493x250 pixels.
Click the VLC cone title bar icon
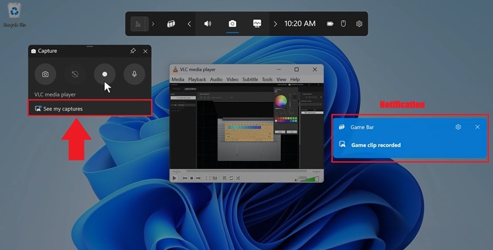(175, 69)
